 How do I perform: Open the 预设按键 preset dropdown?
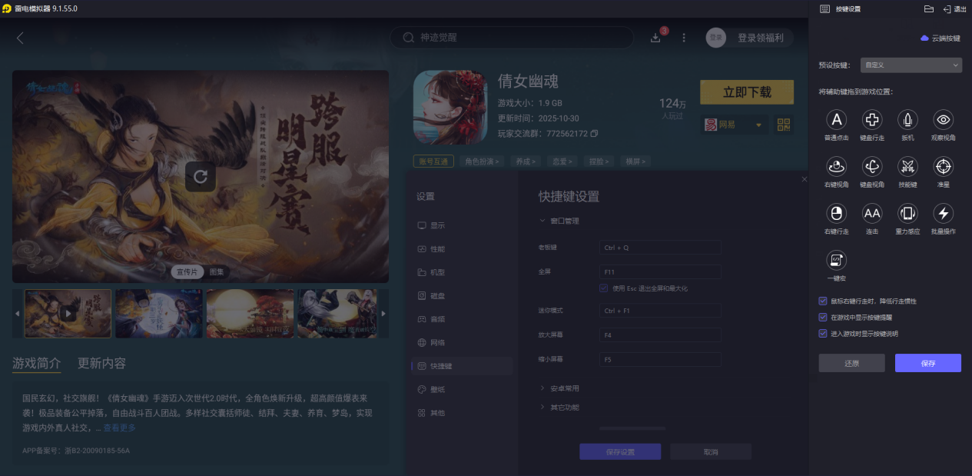(911, 65)
